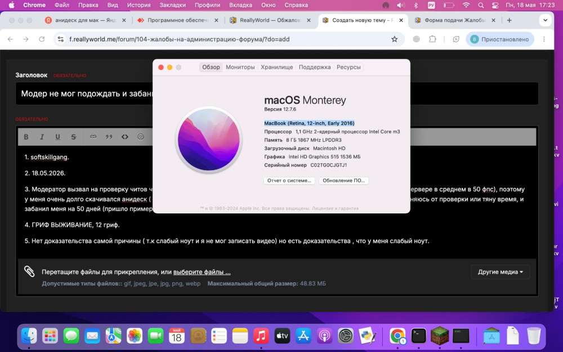Reload the current Chrome page
Screen dimensions: 563x352
tap(42, 39)
